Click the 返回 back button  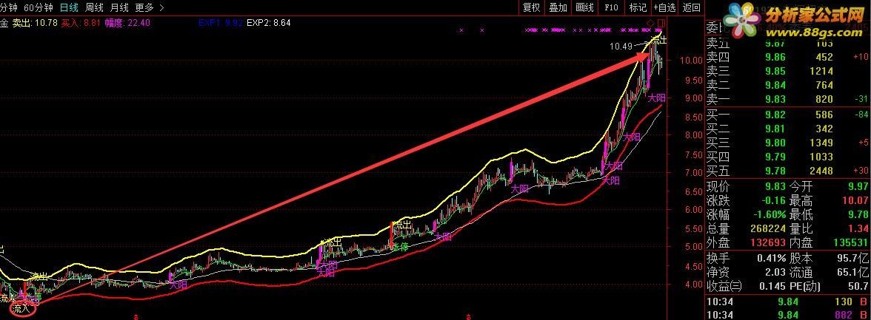click(692, 7)
